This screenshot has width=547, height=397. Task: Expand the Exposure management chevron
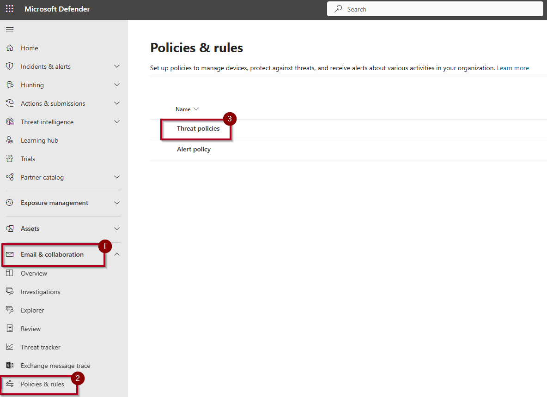pyautogui.click(x=117, y=203)
